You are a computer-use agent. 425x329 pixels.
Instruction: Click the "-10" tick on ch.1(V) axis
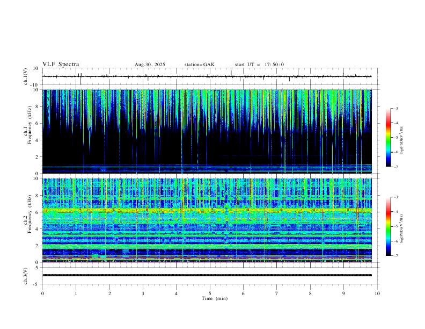[x=35, y=85]
